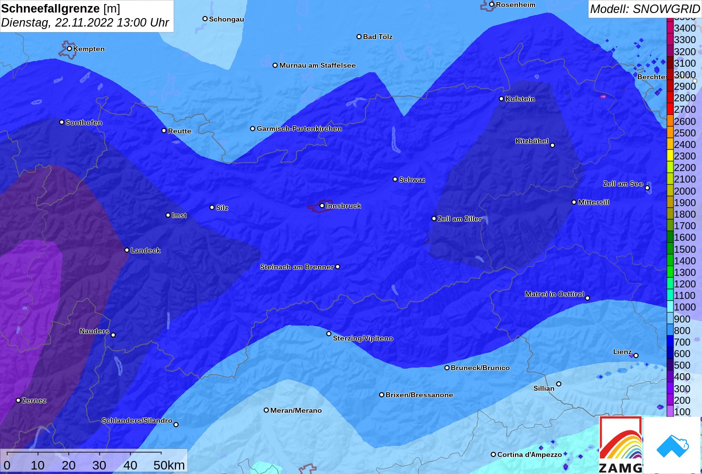Select the 'Steinach am Brenner' label

(297, 267)
